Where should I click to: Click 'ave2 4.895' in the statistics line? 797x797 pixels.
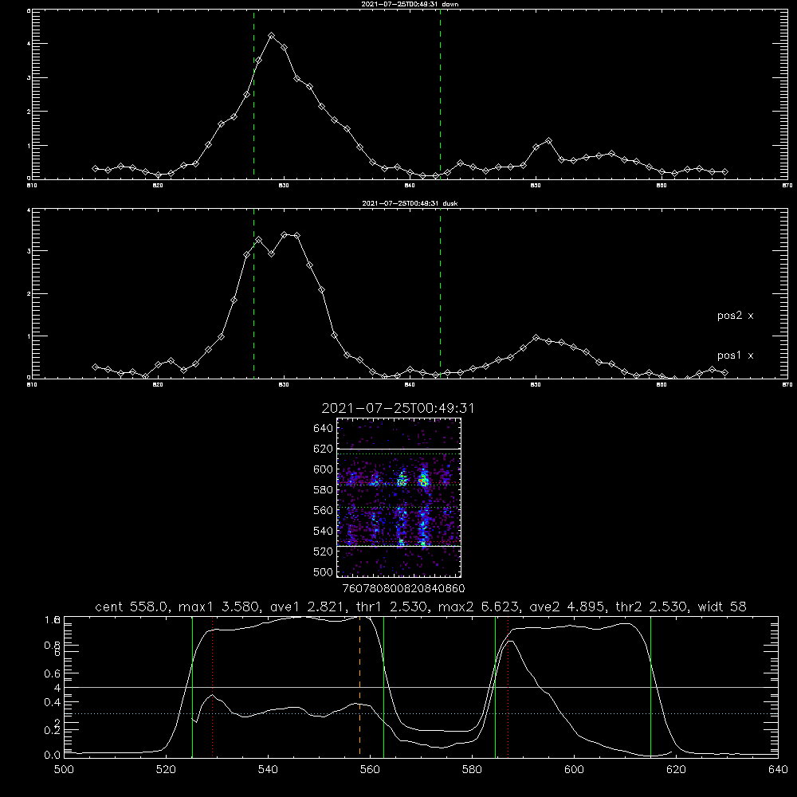pyautogui.click(x=566, y=607)
